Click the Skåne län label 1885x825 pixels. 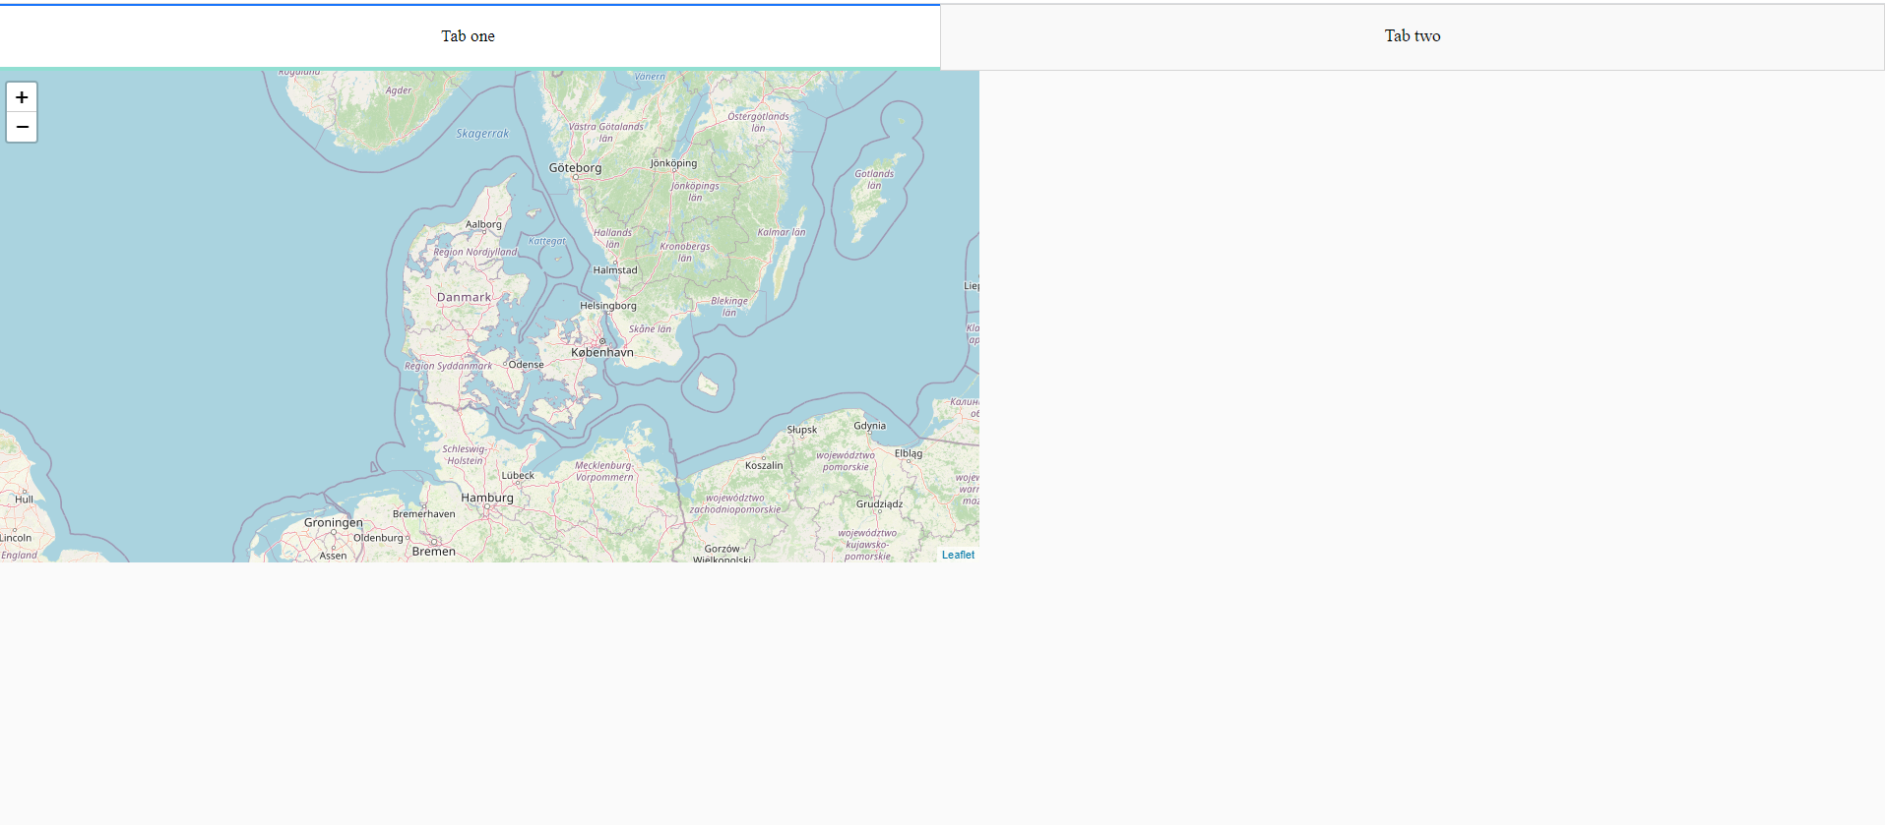pos(650,329)
